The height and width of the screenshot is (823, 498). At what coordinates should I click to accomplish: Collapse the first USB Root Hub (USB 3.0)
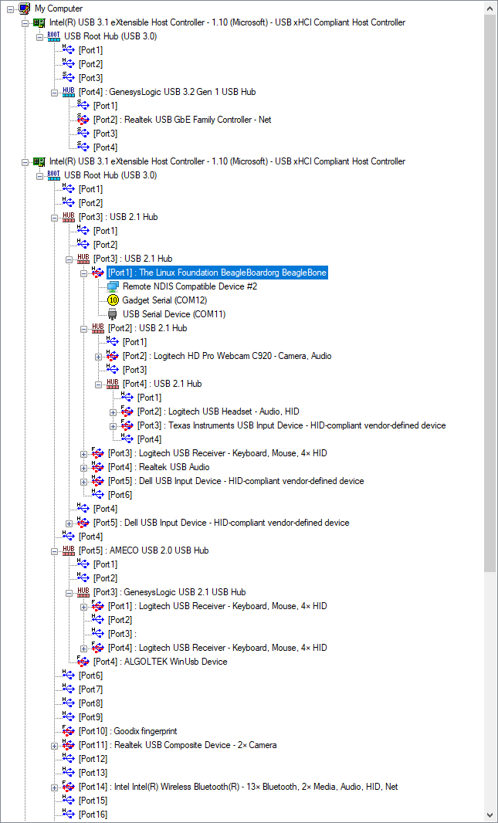pyautogui.click(x=39, y=37)
